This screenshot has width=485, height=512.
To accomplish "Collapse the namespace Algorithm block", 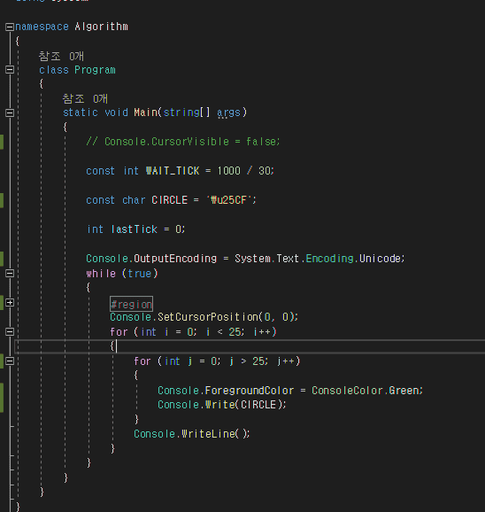I will (10, 27).
